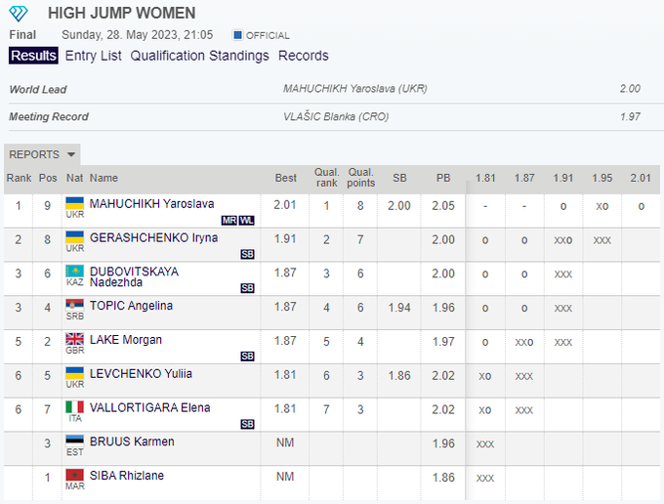Click Estonia flag beside Bruus Karmen
Viewport: 664px width, 504px height.
(74, 441)
